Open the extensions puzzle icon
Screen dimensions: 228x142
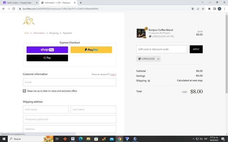coord(209,9)
